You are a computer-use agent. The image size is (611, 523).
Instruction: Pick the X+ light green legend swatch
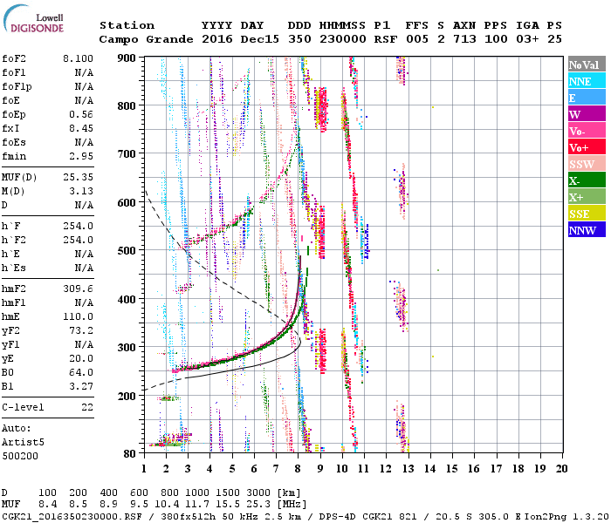pyautogui.click(x=587, y=197)
